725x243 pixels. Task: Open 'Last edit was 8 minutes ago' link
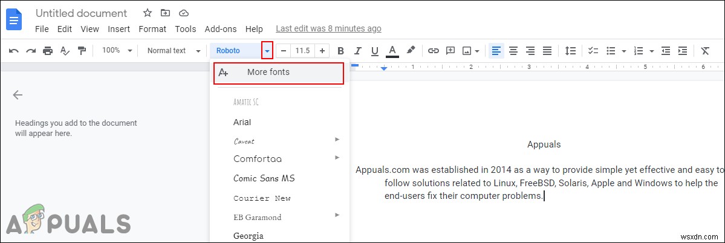coord(329,28)
